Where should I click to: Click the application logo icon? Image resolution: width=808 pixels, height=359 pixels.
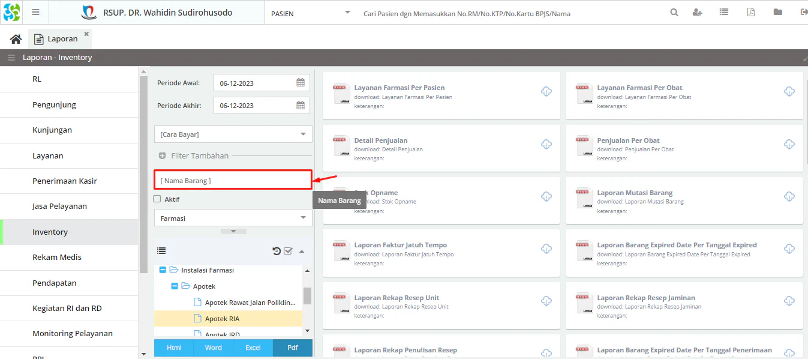(11, 12)
